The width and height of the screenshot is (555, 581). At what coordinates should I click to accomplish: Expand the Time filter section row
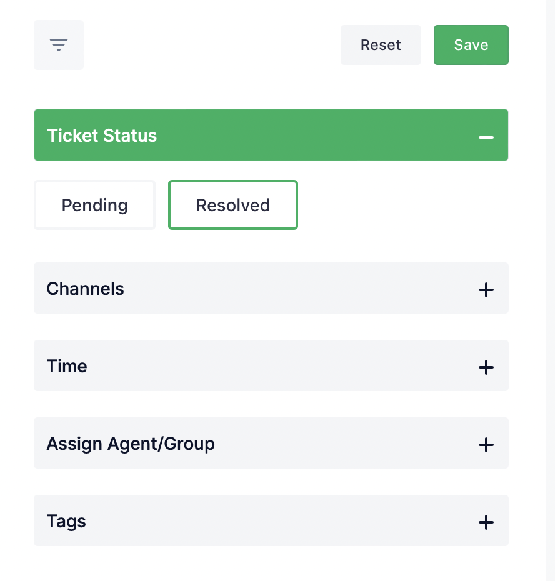pyautogui.click(x=271, y=365)
